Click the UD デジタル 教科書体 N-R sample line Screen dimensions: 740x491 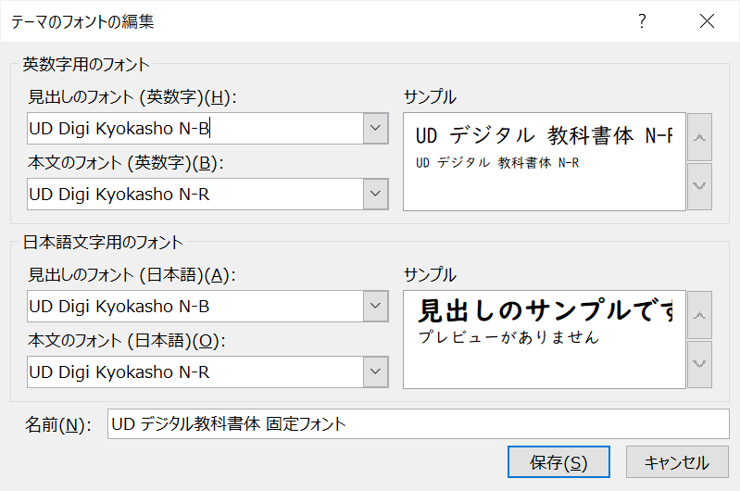(497, 163)
